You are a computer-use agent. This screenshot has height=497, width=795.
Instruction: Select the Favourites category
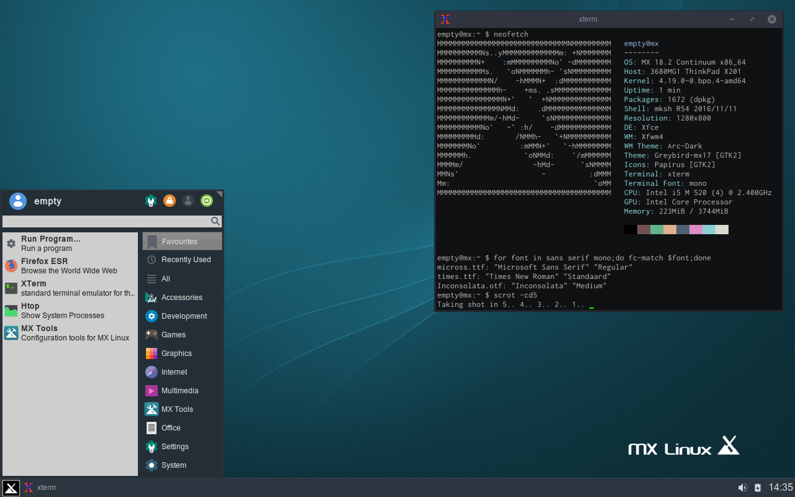[182, 241]
